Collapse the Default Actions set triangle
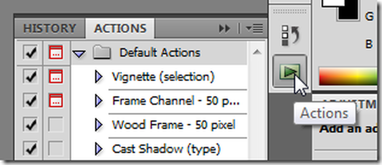The image size is (382, 165). click(79, 54)
